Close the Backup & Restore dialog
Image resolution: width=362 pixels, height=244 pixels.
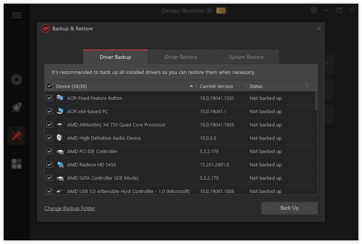click(x=318, y=29)
